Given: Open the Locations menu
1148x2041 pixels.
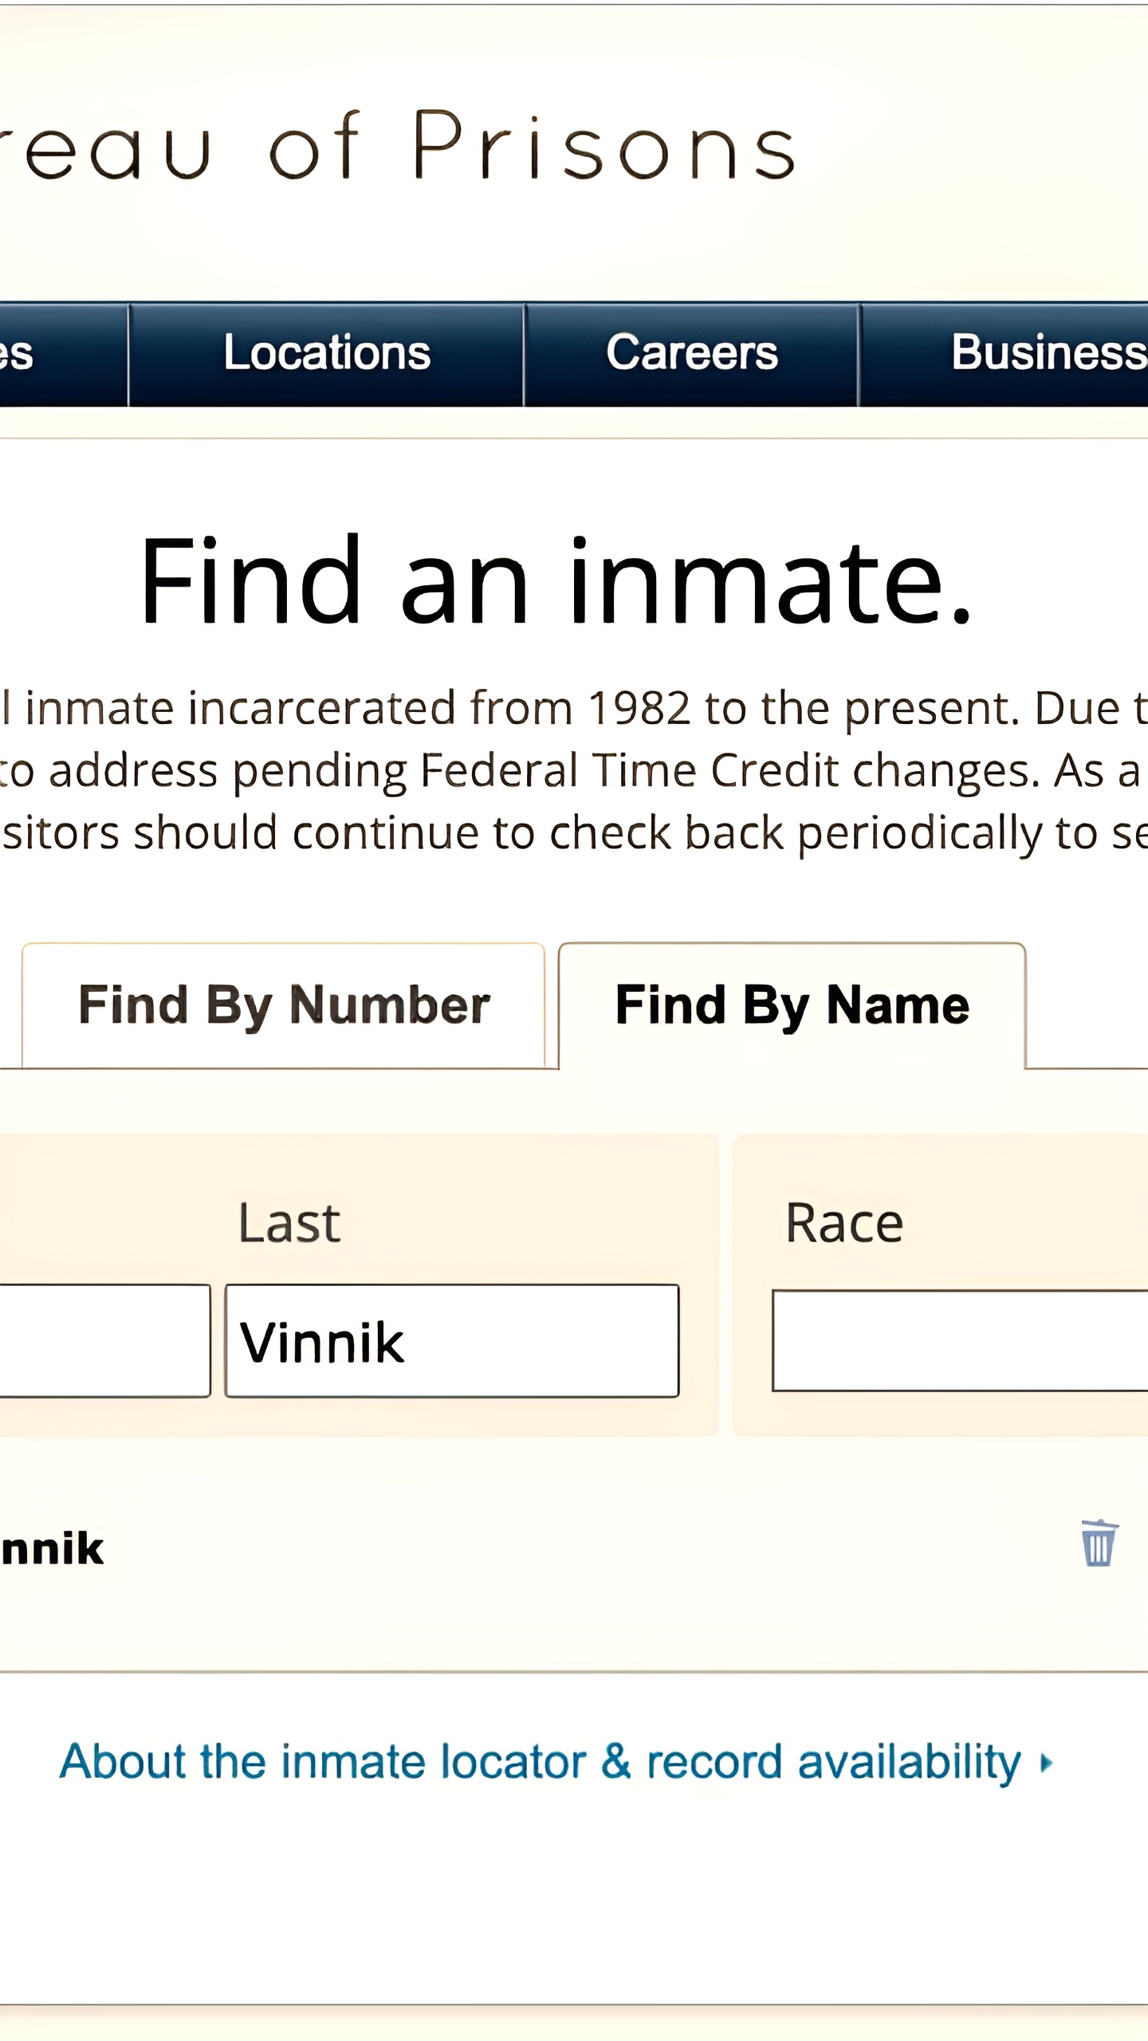Looking at the screenshot, I should coord(326,354).
